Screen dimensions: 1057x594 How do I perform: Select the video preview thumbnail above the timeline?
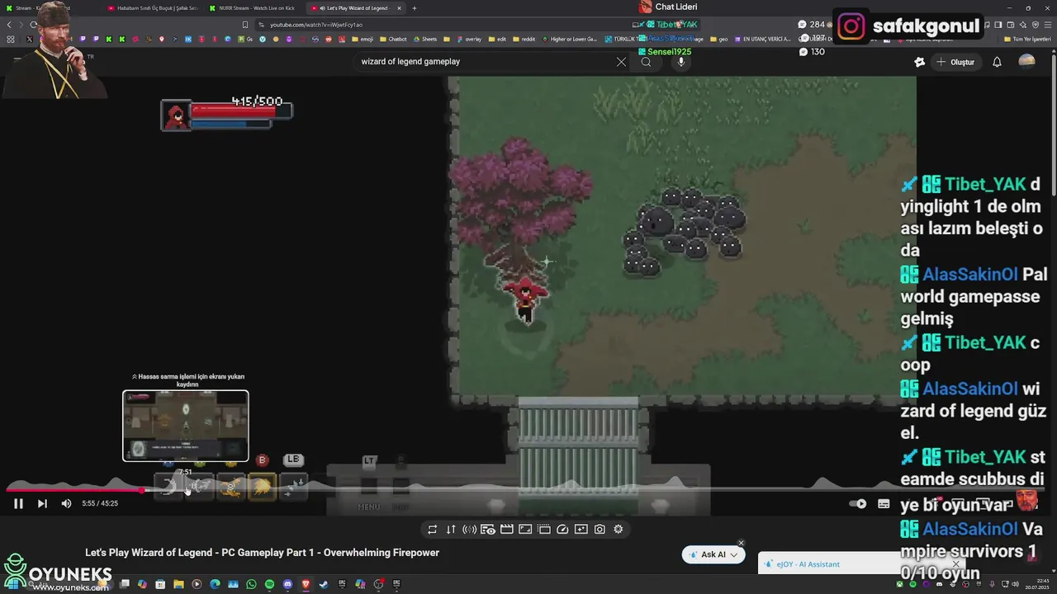click(186, 426)
